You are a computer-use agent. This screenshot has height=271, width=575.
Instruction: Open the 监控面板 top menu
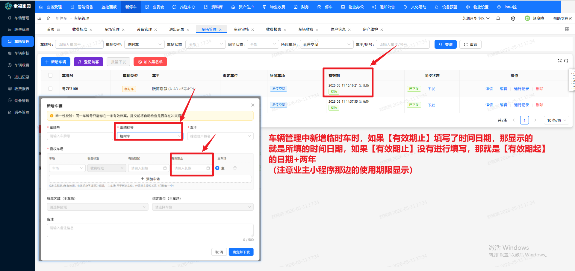(109, 7)
